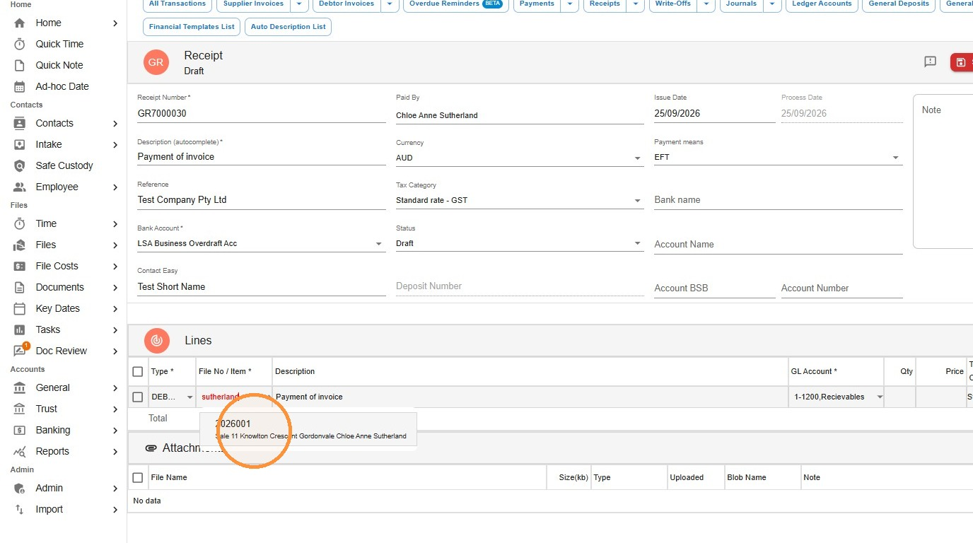
Task: Open the Status Draft dropdown
Action: [519, 243]
